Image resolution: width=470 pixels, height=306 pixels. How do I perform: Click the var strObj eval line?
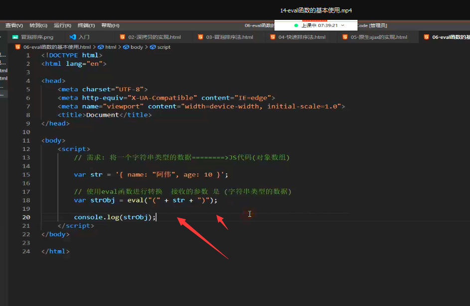[146, 200]
